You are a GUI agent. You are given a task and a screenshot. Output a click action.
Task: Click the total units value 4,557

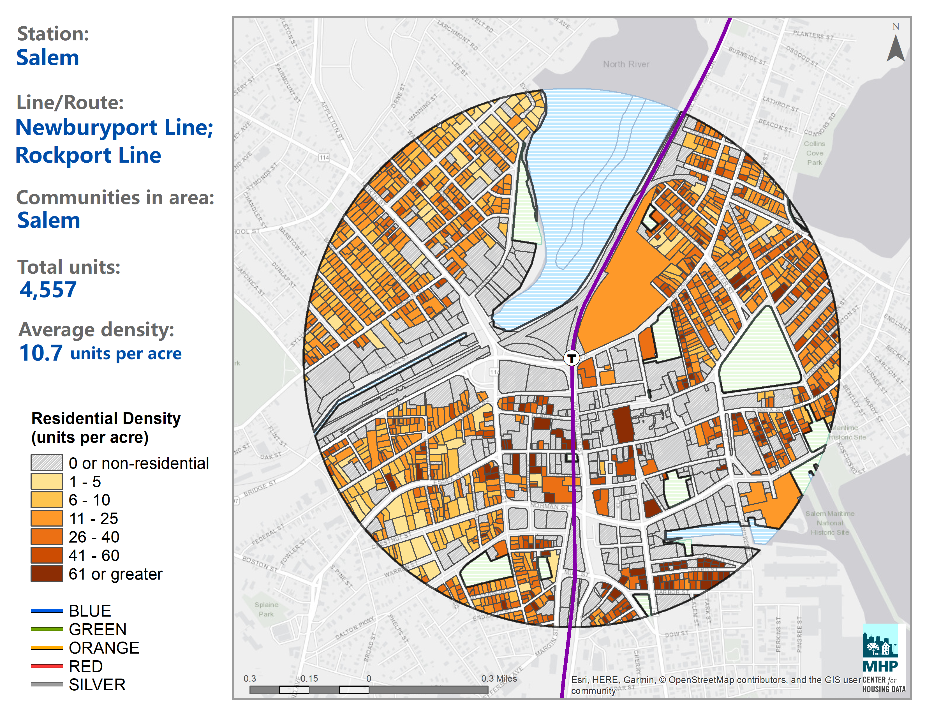(x=48, y=290)
